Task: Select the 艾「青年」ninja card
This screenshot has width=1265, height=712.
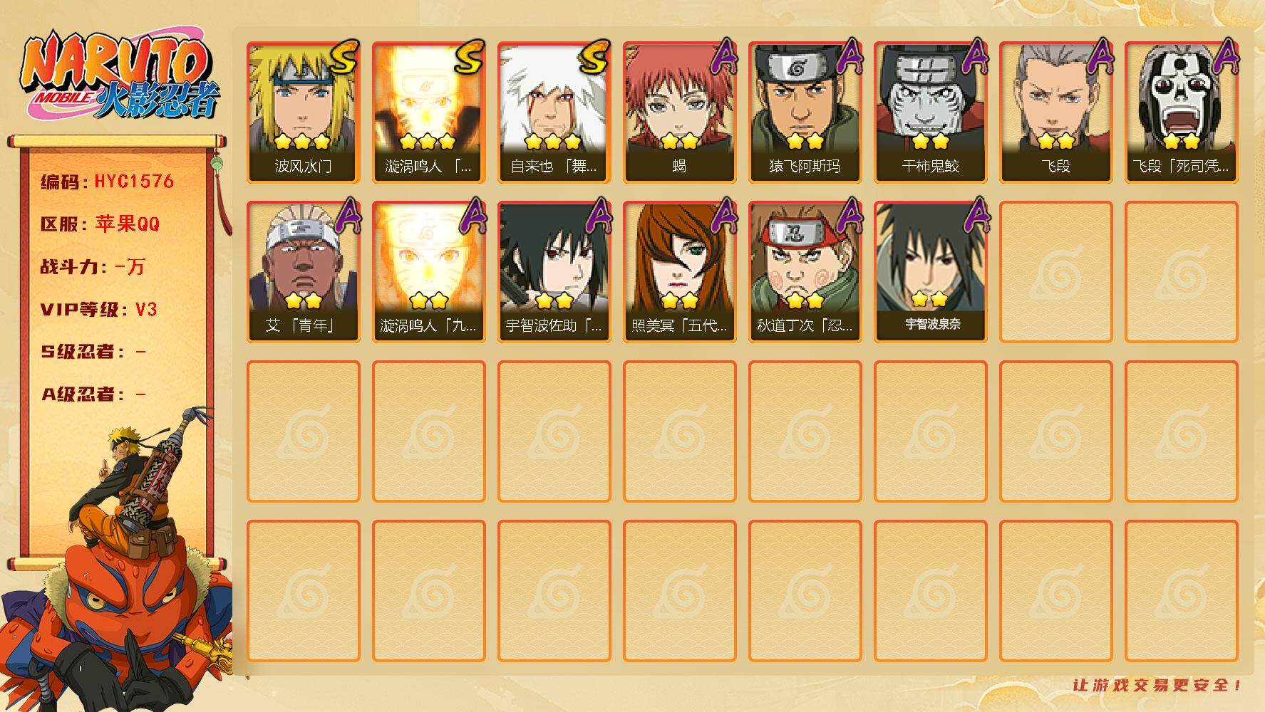Action: click(x=303, y=272)
